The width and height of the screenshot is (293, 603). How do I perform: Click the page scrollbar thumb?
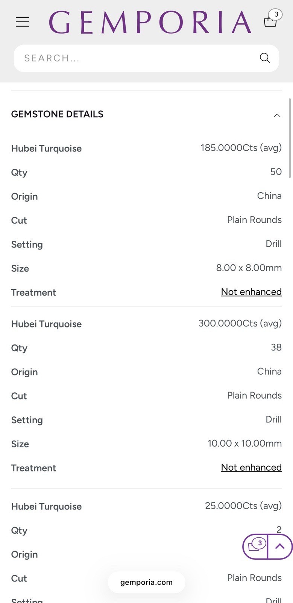pos(290,138)
